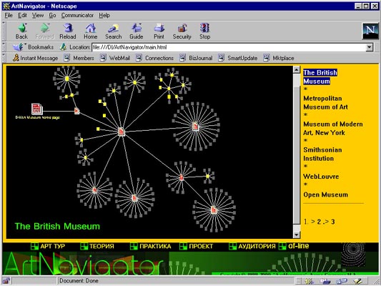Open the File menu
This screenshot has height=286, width=381.
click(x=9, y=15)
